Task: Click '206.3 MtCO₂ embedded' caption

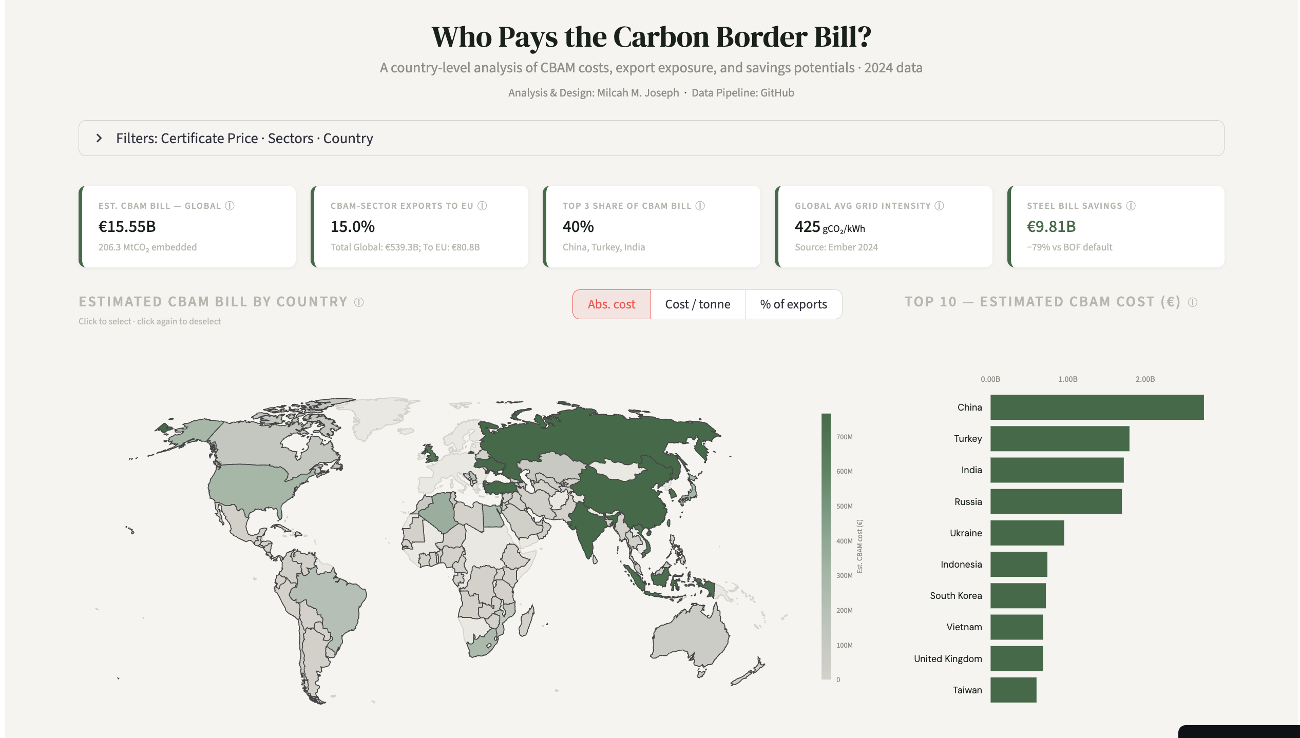Action: click(x=147, y=247)
